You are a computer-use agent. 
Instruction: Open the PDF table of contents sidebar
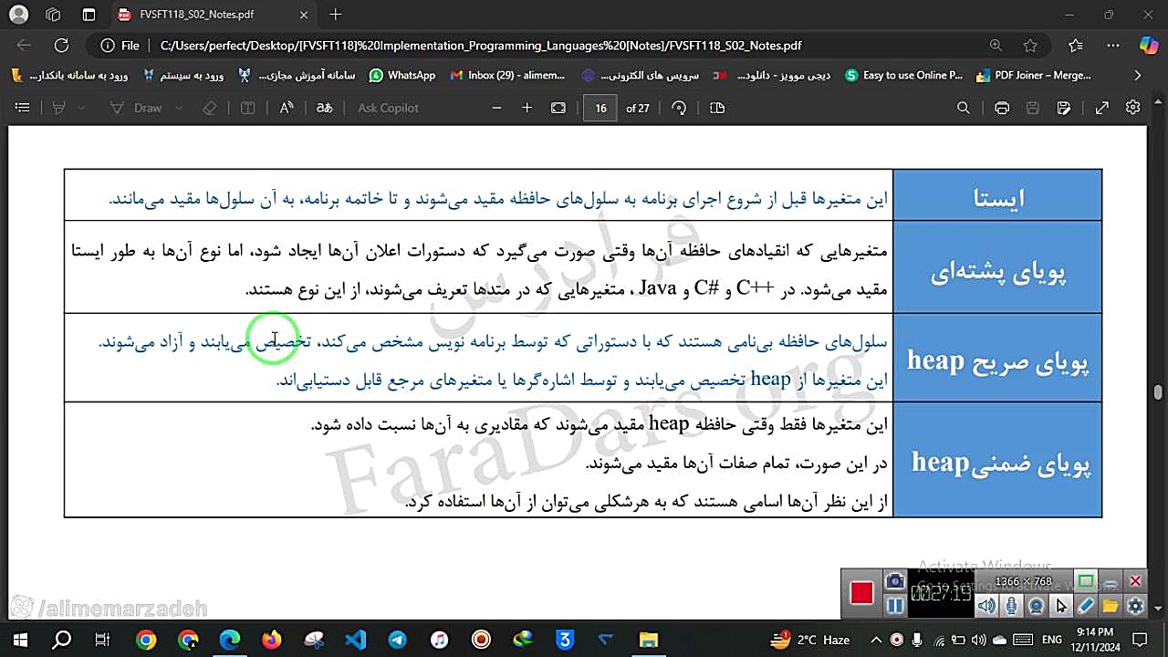pos(23,108)
